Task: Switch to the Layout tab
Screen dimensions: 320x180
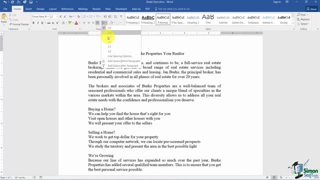Action: (x=52, y=9)
